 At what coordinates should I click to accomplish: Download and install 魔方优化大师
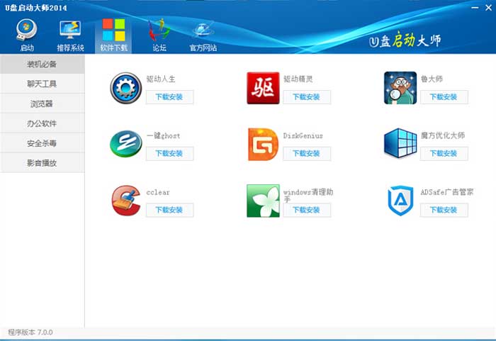[444, 154]
